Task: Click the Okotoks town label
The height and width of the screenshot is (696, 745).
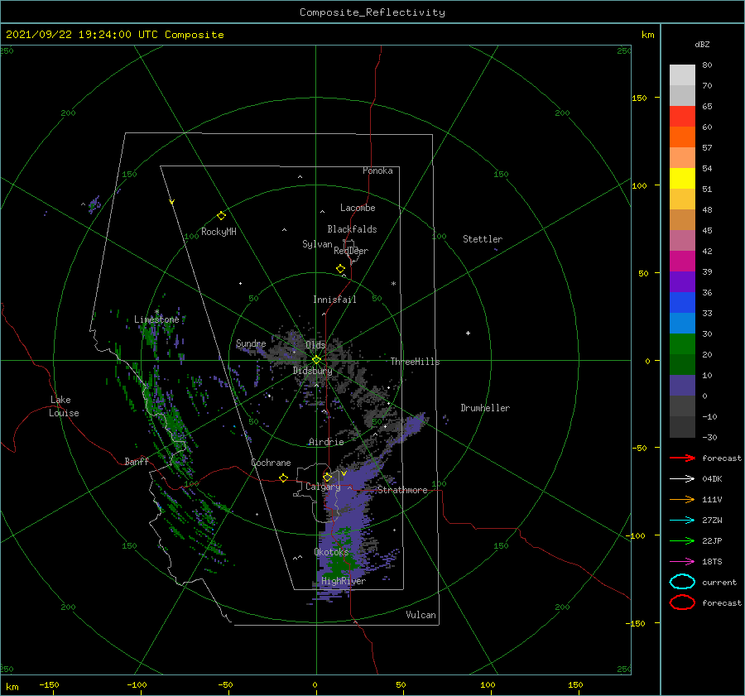Action: [331, 552]
